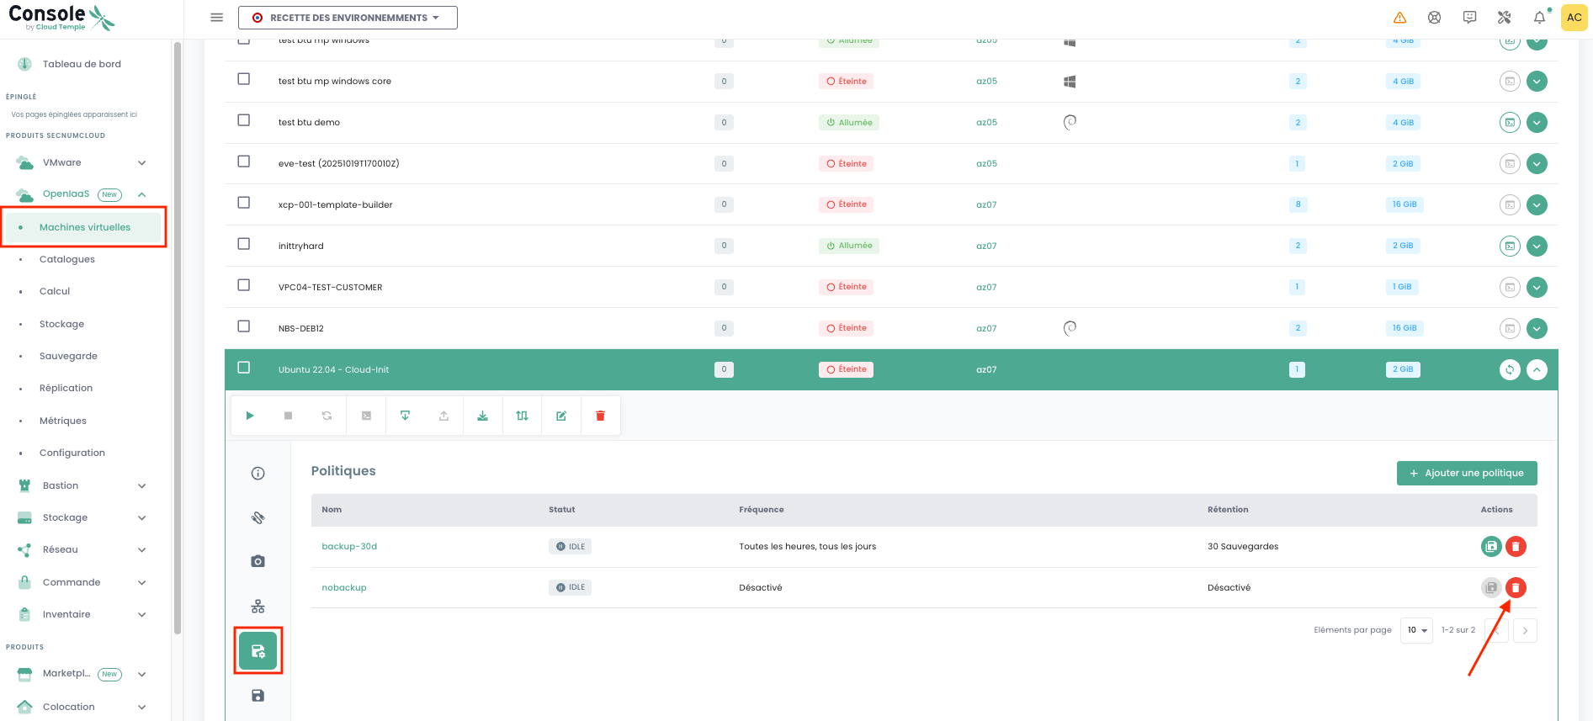This screenshot has height=721, width=1593.
Task: Open the network tab icon in VM panel
Action: point(258,607)
